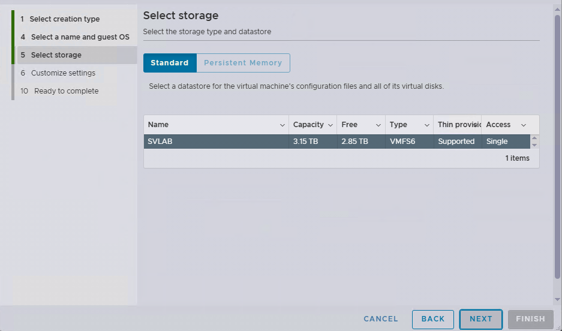Go BACK to the previous step
Screen dimensions: 562x331
pos(432,319)
